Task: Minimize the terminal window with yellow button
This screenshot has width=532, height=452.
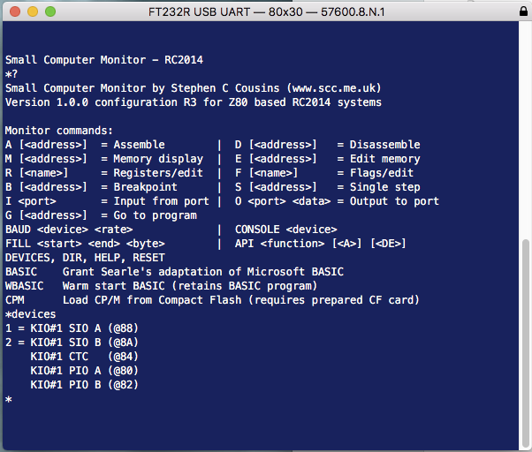Action: [33, 11]
